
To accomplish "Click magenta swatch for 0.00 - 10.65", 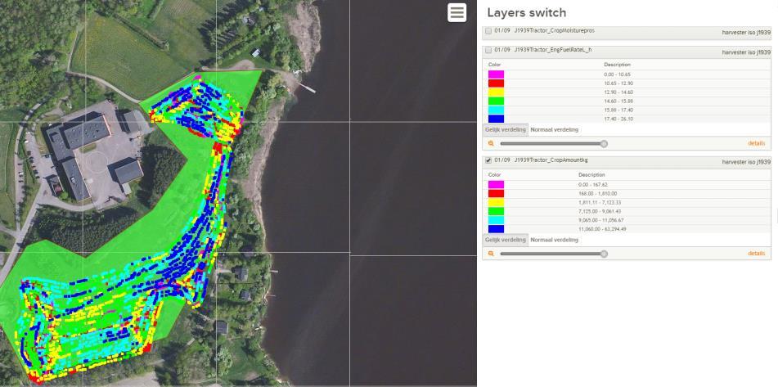I will coord(497,74).
